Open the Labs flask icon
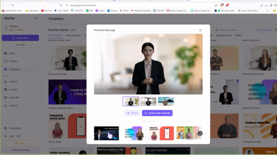The image size is (277, 155). click(x=6, y=136)
